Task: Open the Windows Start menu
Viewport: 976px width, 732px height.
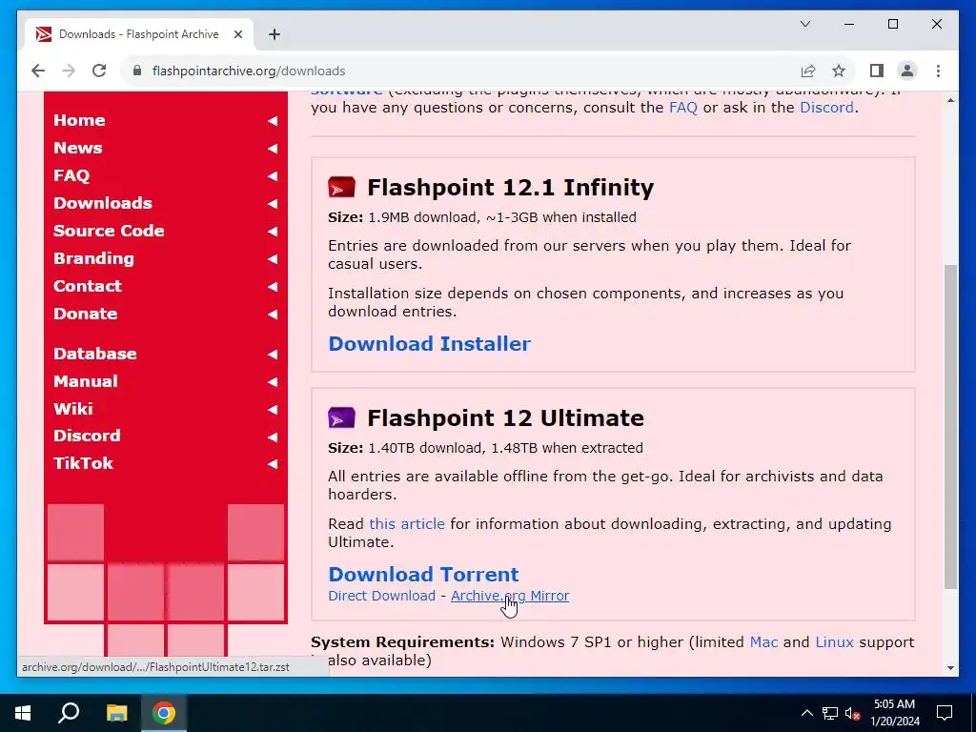Action: coord(23,713)
